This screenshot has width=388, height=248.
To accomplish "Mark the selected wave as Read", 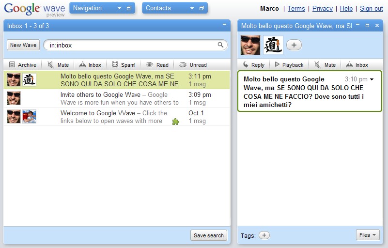I will (x=157, y=65).
